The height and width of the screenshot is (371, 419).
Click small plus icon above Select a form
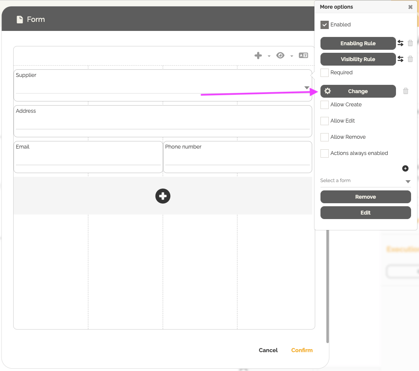(405, 169)
